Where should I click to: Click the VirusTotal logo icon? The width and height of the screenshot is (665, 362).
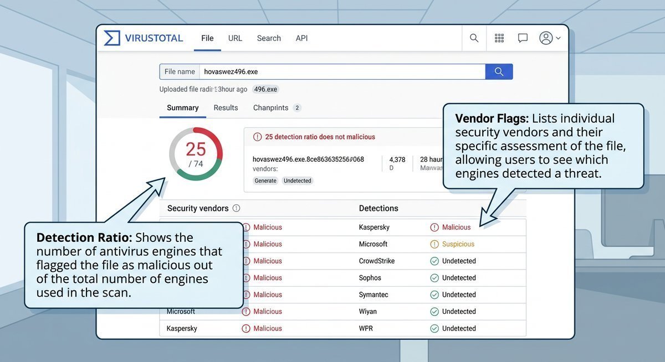tap(112, 38)
